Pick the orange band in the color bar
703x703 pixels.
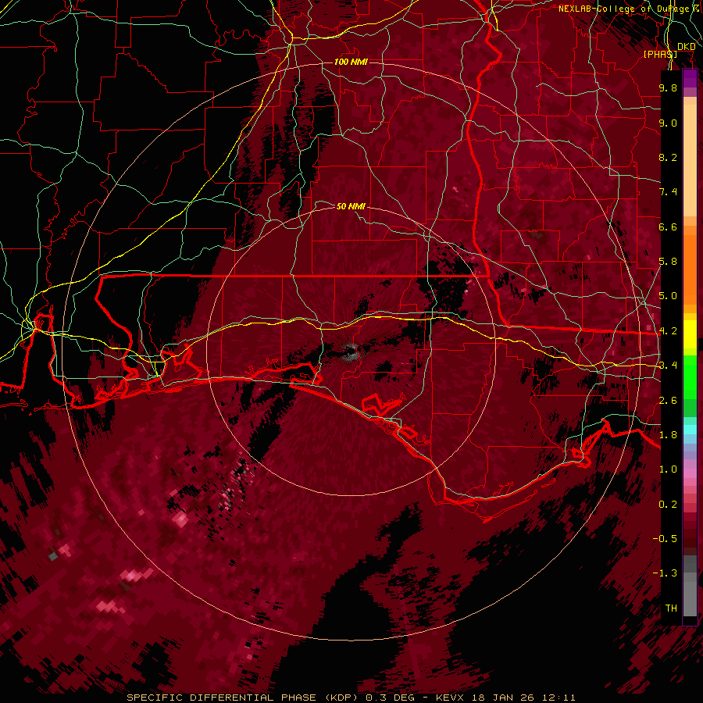(690, 269)
